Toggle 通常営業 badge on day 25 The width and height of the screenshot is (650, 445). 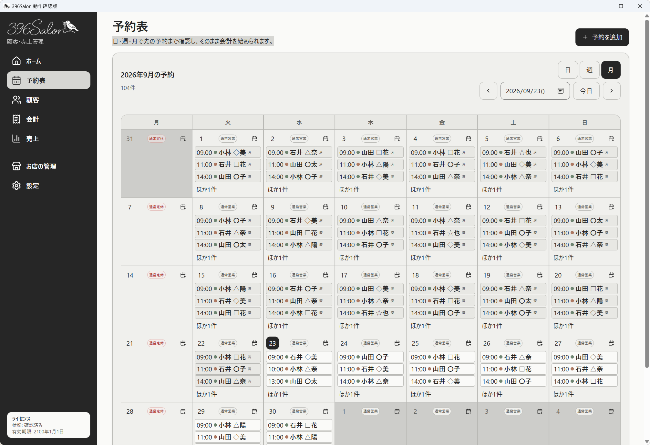click(442, 343)
